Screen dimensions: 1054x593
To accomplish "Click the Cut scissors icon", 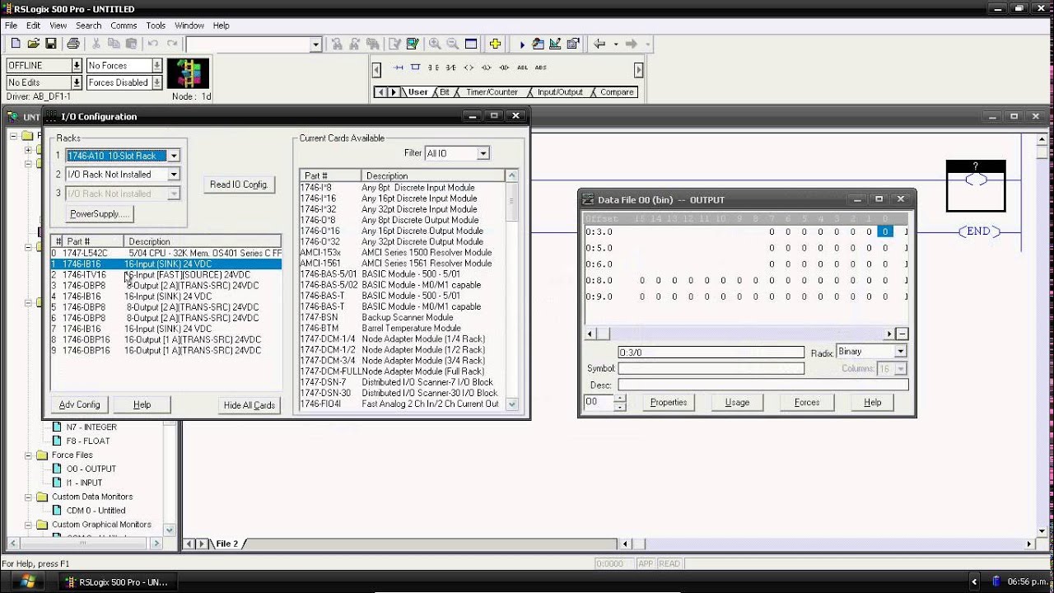I will pos(96,44).
